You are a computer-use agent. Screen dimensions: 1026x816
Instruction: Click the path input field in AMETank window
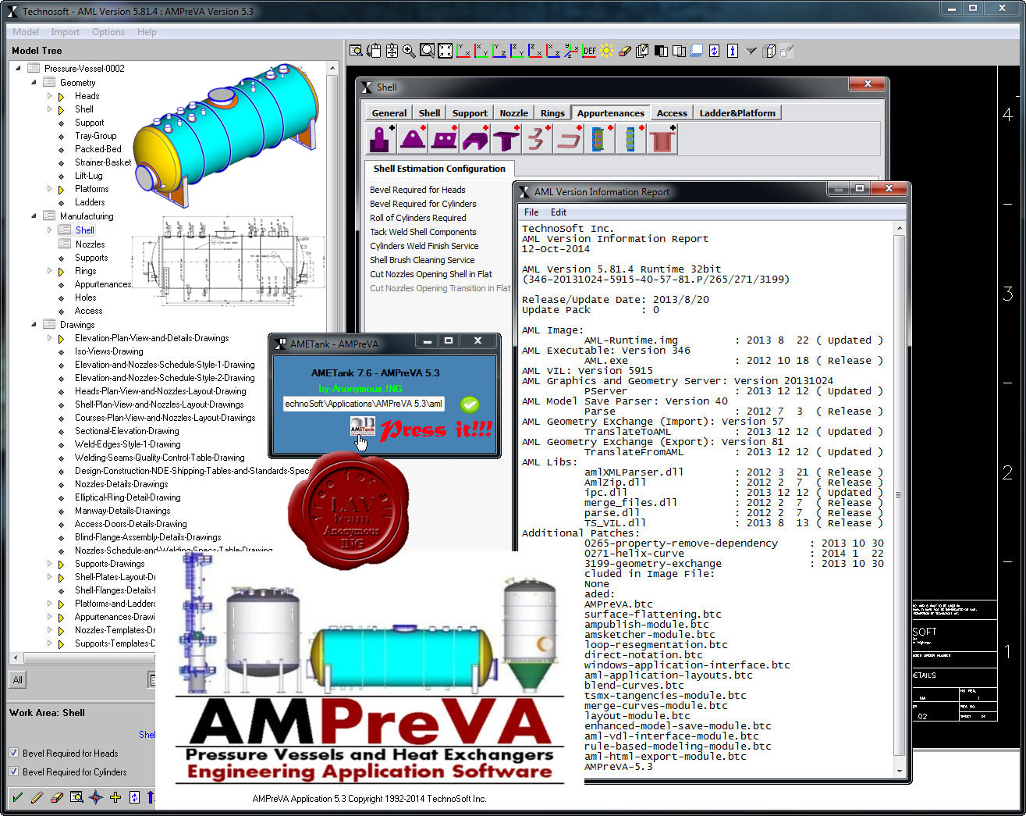[364, 404]
